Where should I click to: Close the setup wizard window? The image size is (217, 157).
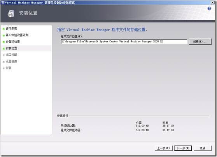pyautogui.click(x=213, y=2)
